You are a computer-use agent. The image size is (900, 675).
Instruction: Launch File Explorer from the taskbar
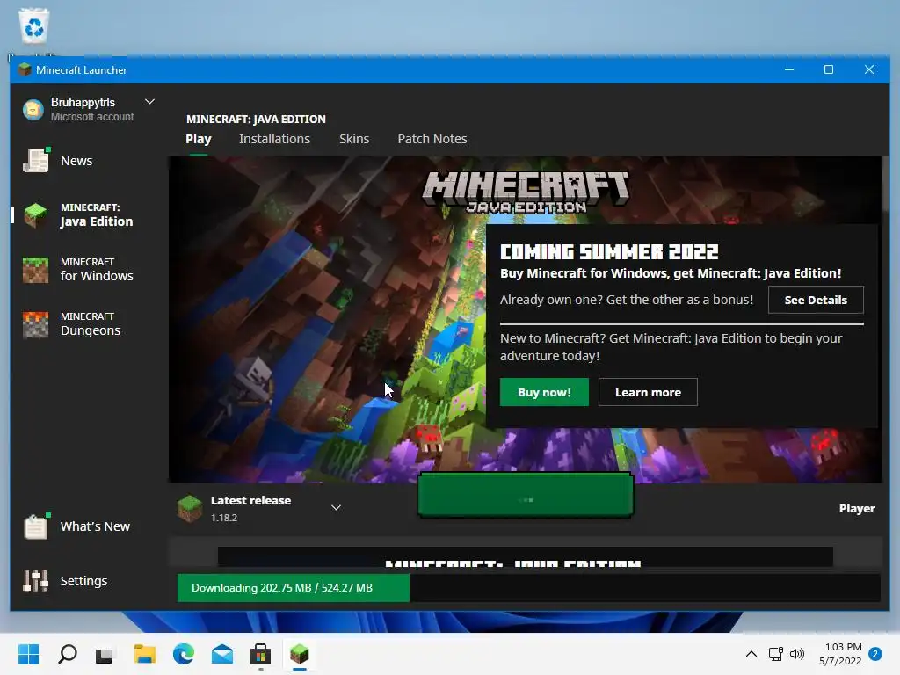pos(145,654)
